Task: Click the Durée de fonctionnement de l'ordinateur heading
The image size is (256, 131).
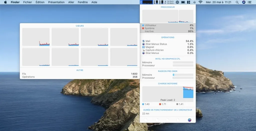Action: (x=168, y=110)
